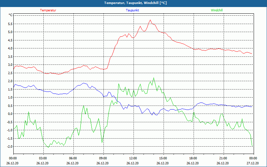Select the 1,5 y-axis value
The image size is (267, 167).
coord(10,89)
